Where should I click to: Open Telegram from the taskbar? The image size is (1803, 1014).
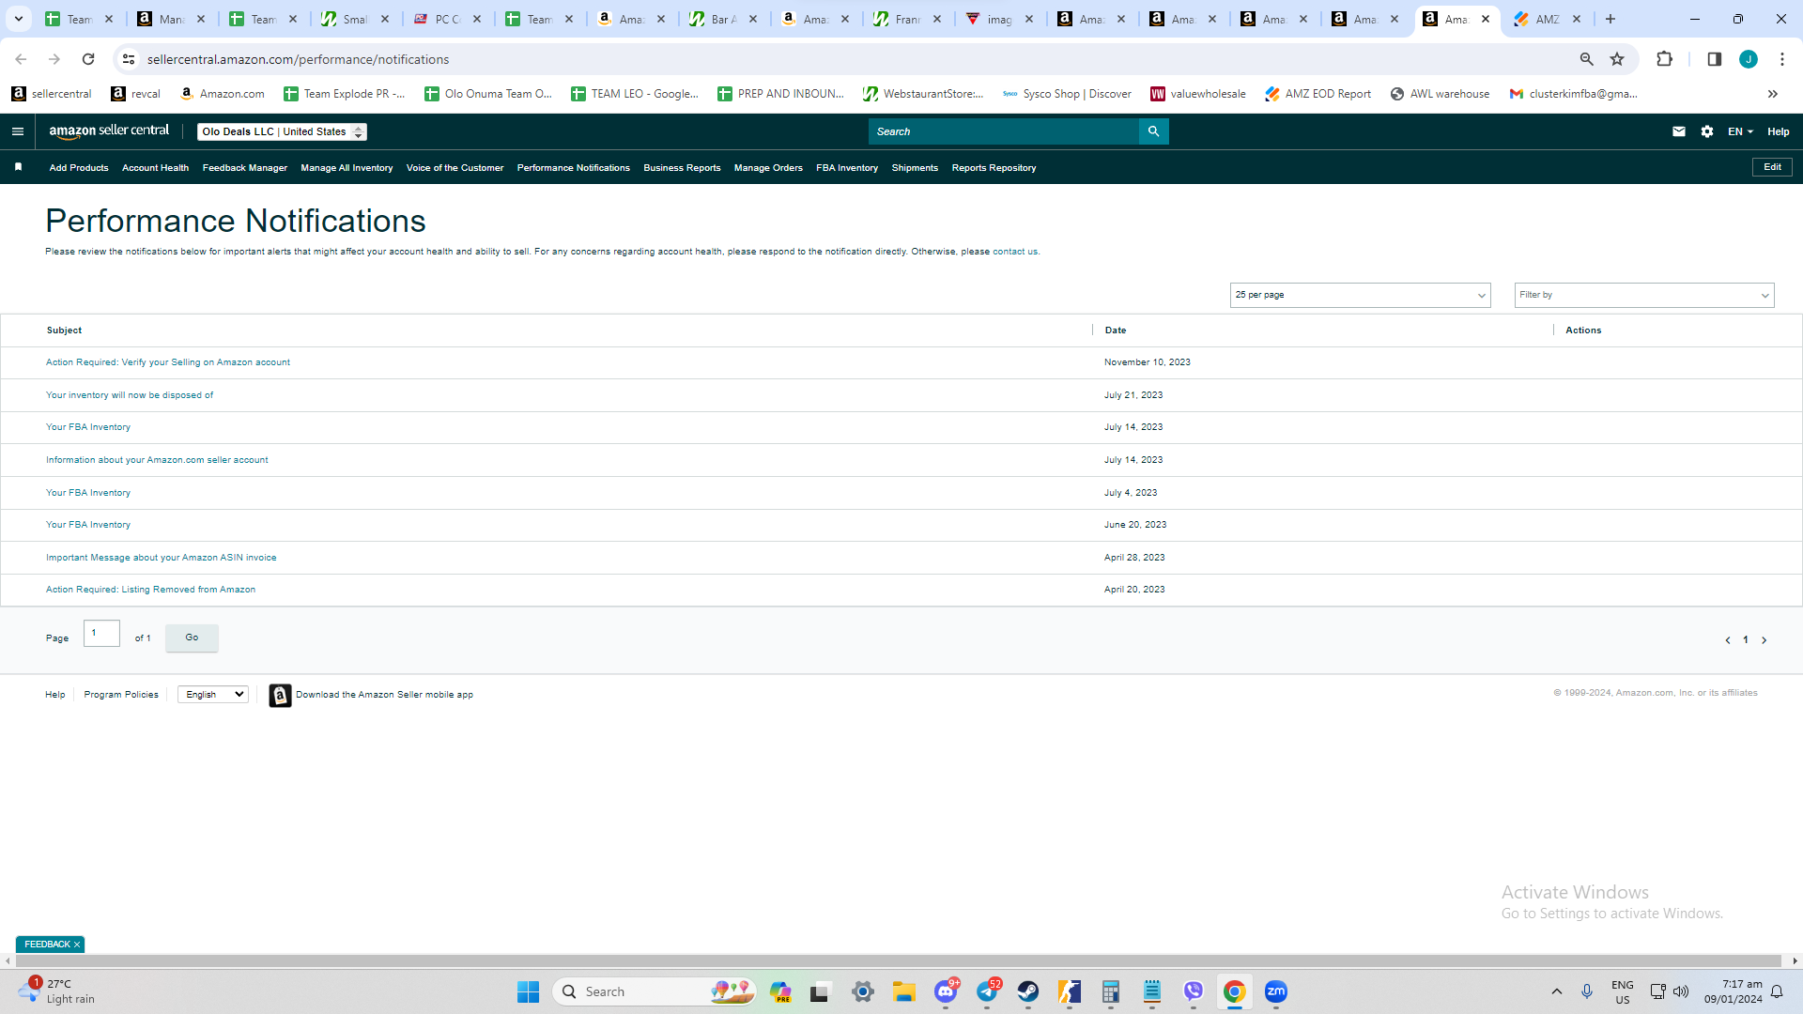tap(987, 991)
